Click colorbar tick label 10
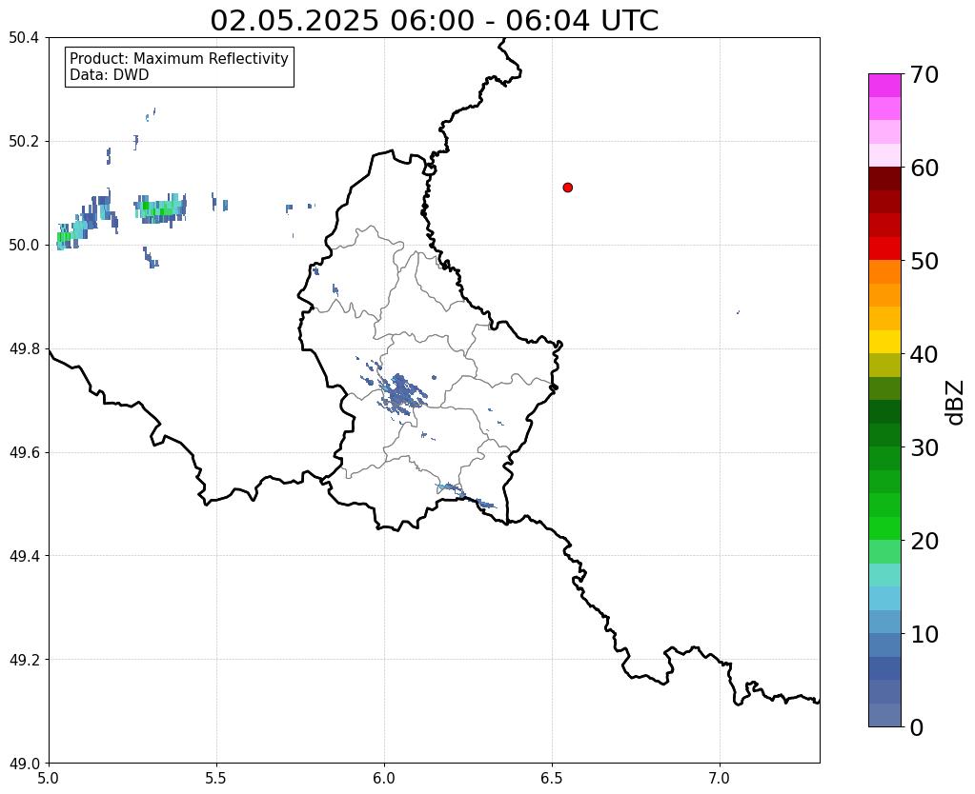 [x=924, y=634]
